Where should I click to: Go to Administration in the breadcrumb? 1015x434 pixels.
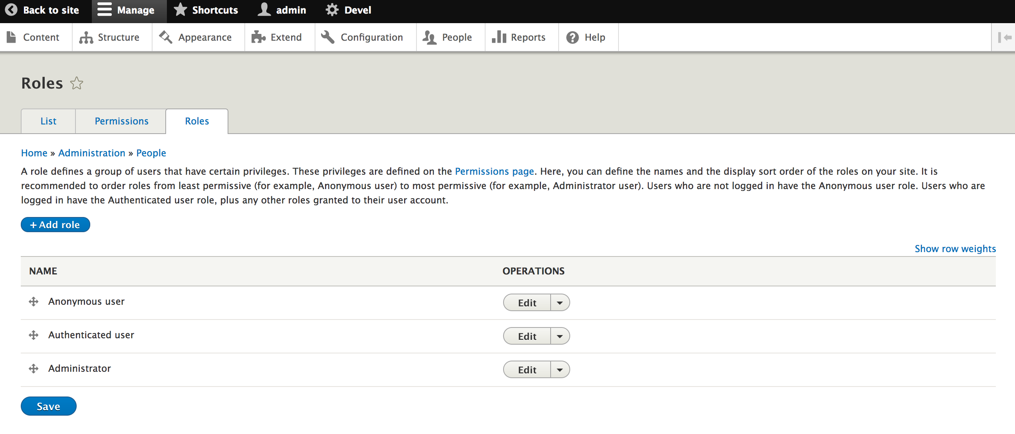(x=92, y=153)
